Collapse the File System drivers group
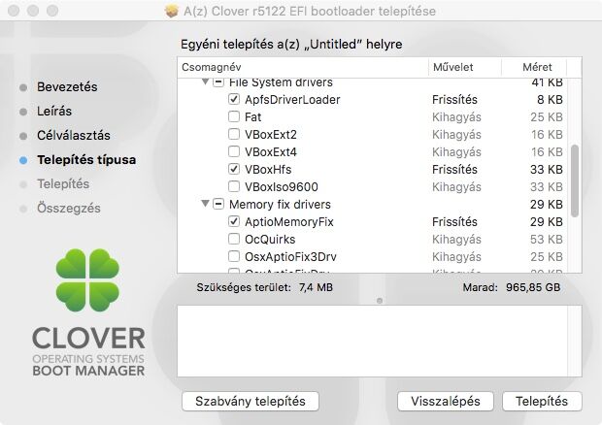Viewport: 602px width, 425px height. click(x=206, y=82)
